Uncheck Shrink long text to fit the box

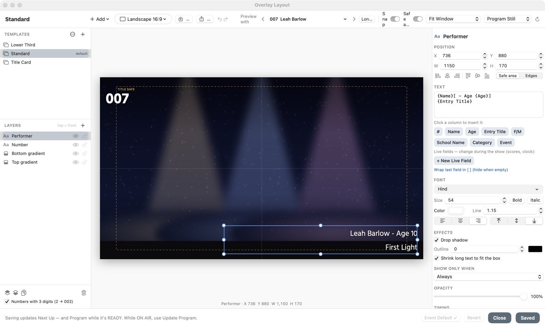point(436,258)
